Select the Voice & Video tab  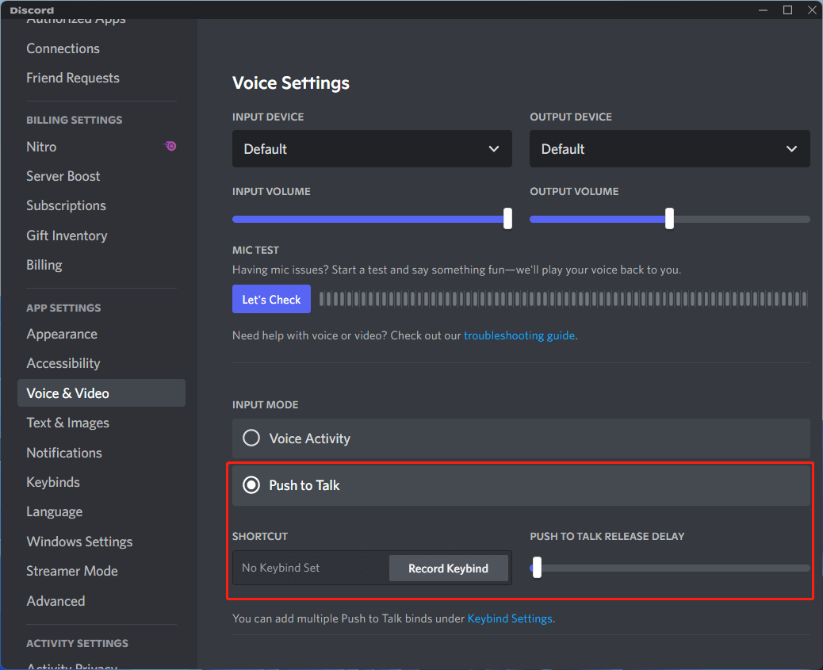coord(67,392)
